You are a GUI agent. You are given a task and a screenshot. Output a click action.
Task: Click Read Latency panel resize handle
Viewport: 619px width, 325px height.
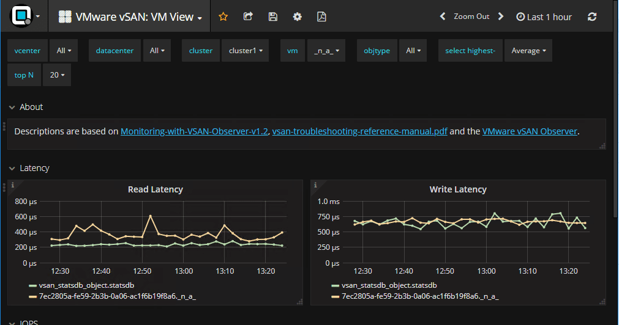299,302
